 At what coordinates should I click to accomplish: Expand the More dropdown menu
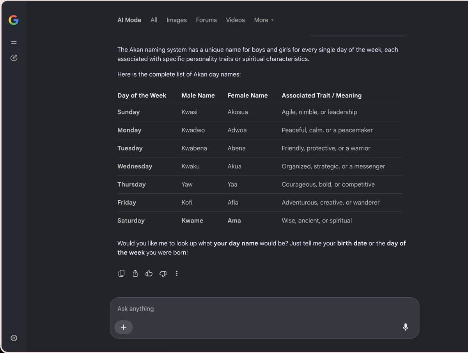tap(264, 20)
